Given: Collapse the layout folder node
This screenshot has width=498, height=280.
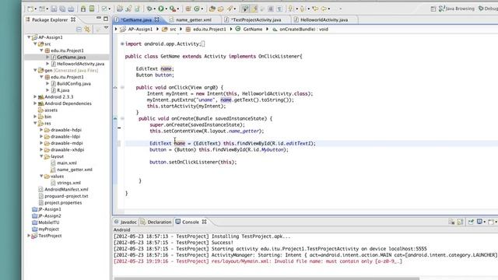Looking at the screenshot, I should tap(41, 156).
